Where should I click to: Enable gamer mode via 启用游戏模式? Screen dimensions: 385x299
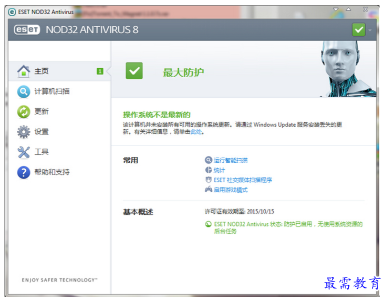pos(230,190)
